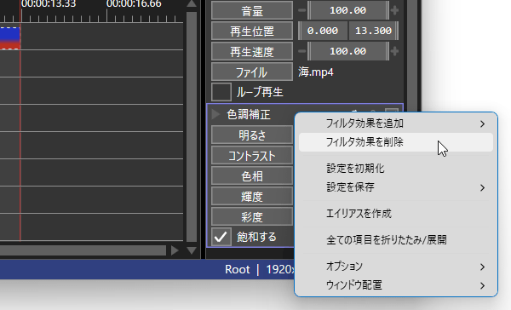The width and height of the screenshot is (511, 310).
Task: Click the 13.300 再生位置 end value field
Action: pos(373,31)
